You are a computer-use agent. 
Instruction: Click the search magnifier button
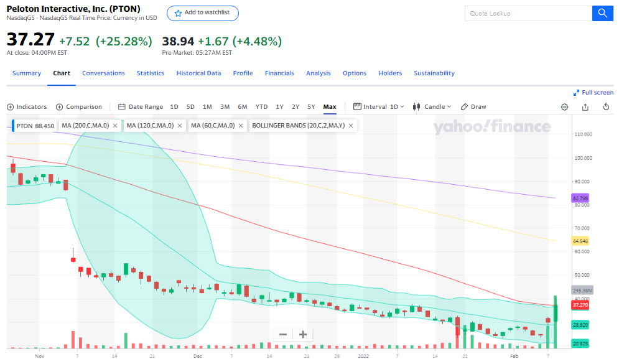pos(602,14)
